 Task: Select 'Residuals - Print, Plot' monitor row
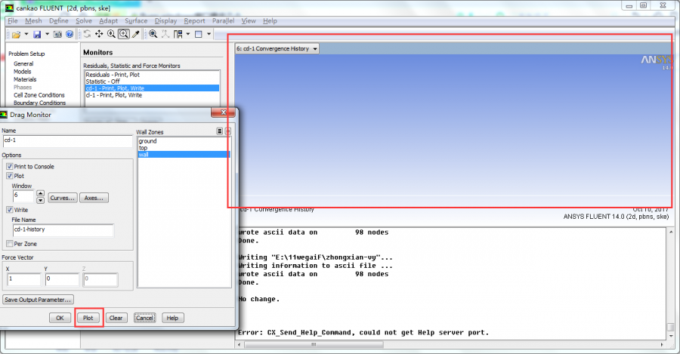coord(152,75)
